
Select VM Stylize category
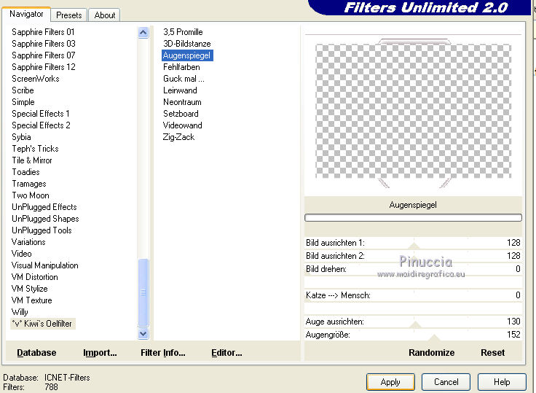coord(29,288)
